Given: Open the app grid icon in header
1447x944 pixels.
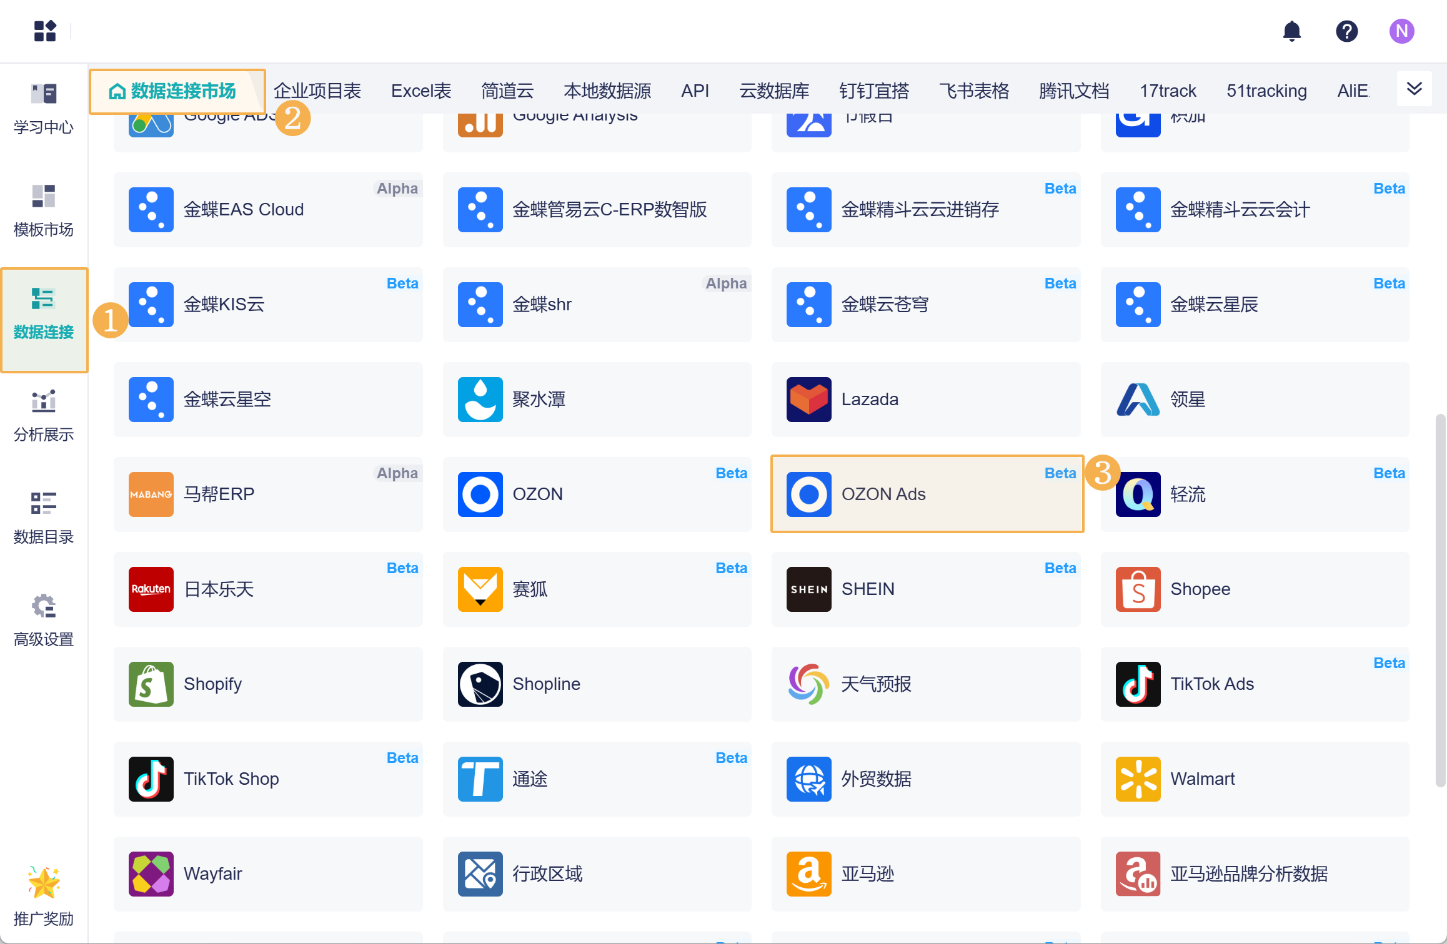Looking at the screenshot, I should [x=45, y=31].
